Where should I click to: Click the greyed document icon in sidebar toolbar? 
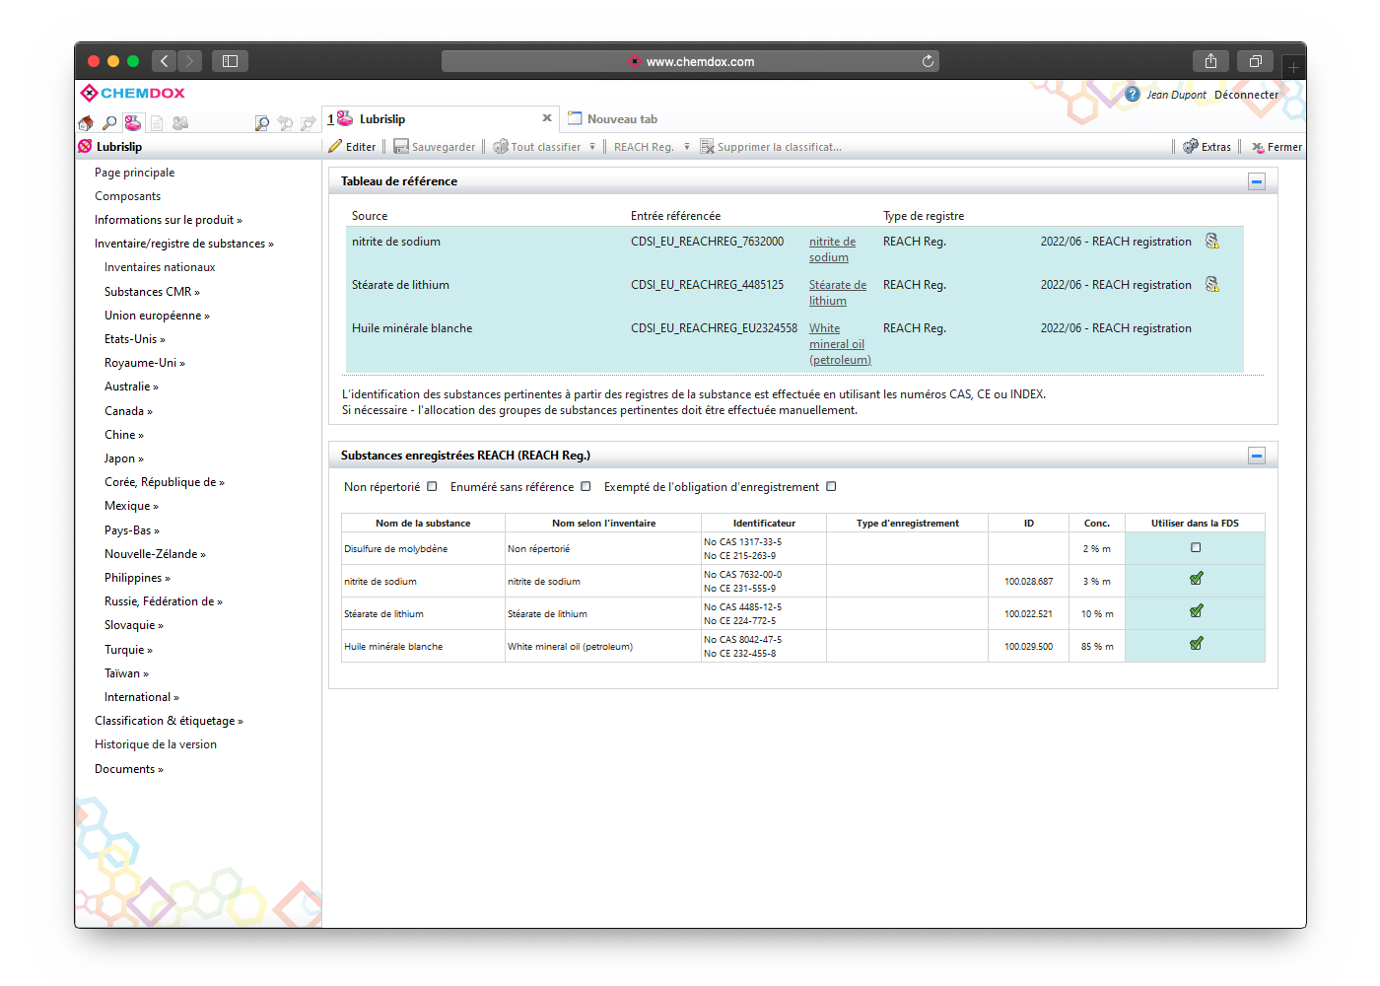tap(157, 123)
